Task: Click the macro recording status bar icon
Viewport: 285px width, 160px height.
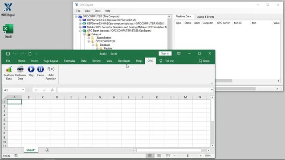Action: pos(16,156)
